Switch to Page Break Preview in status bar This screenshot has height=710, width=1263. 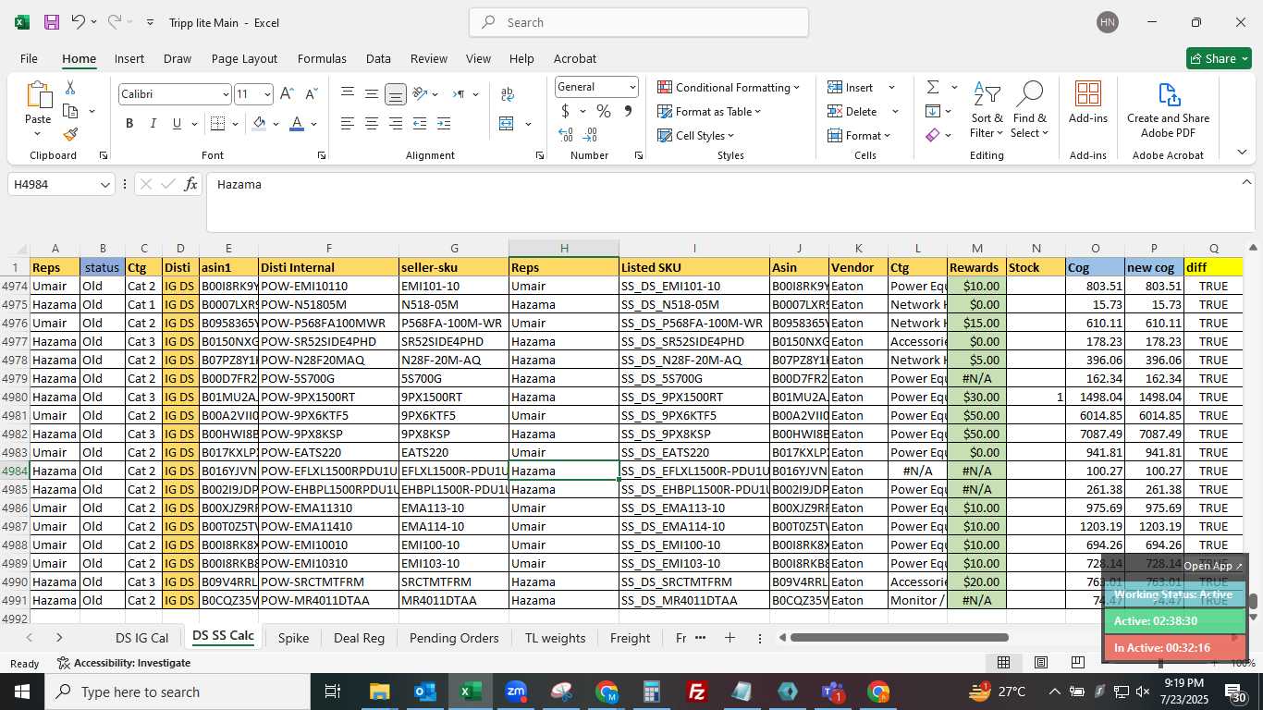click(1077, 662)
